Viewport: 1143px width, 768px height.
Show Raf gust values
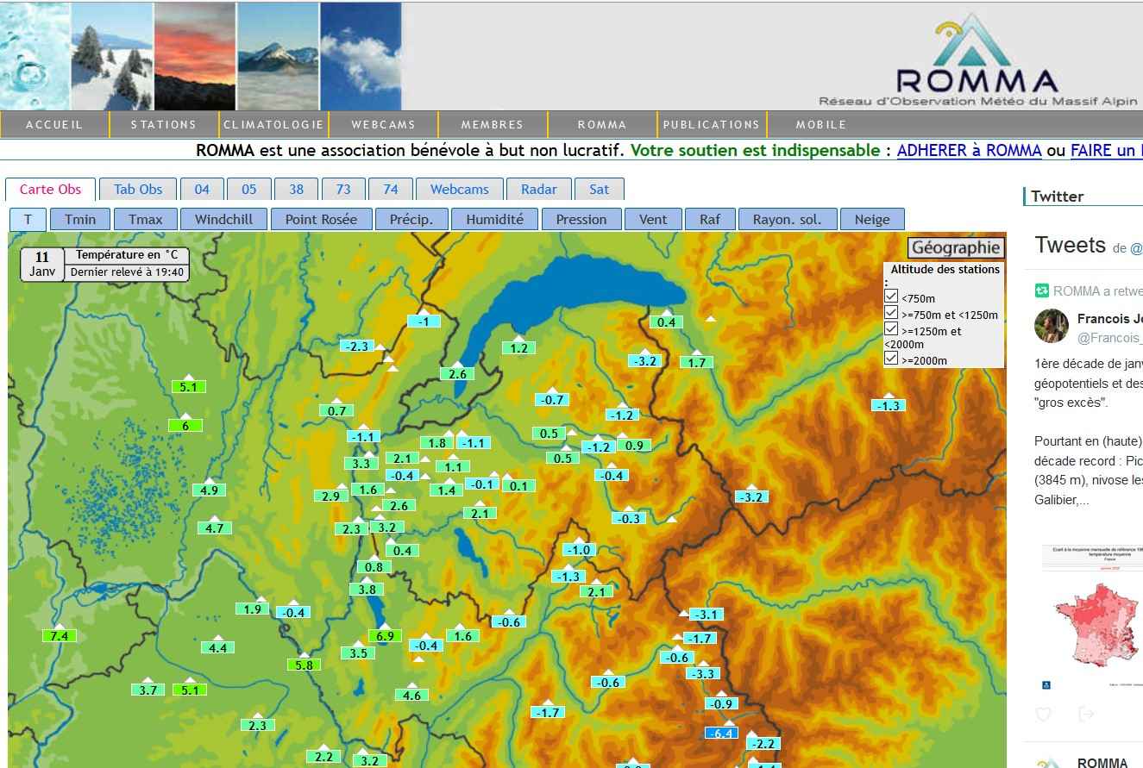710,219
